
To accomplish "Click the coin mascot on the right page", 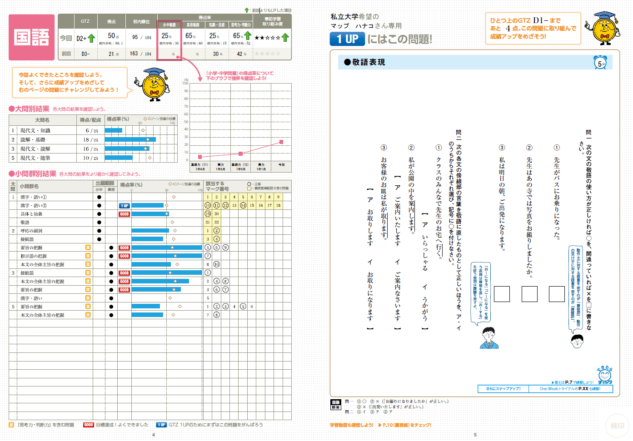I will [603, 28].
